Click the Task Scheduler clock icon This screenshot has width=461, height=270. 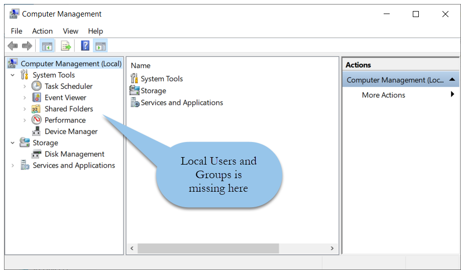pos(37,86)
